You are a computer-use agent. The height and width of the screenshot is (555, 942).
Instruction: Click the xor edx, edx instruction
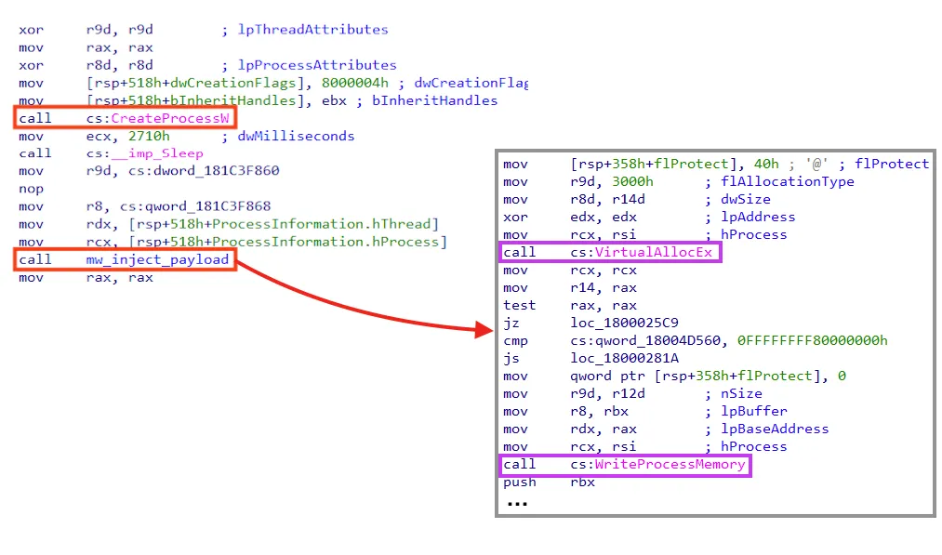tap(570, 217)
